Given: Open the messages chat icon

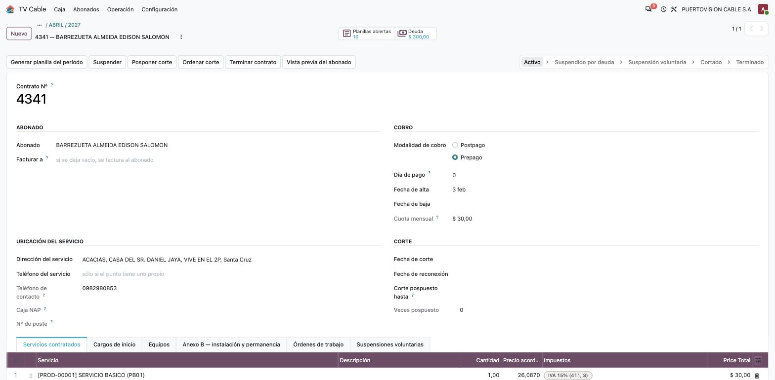Looking at the screenshot, I should (648, 9).
